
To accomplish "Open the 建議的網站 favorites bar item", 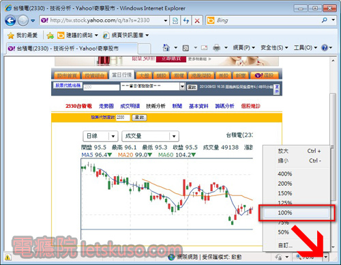I will 78,36.
